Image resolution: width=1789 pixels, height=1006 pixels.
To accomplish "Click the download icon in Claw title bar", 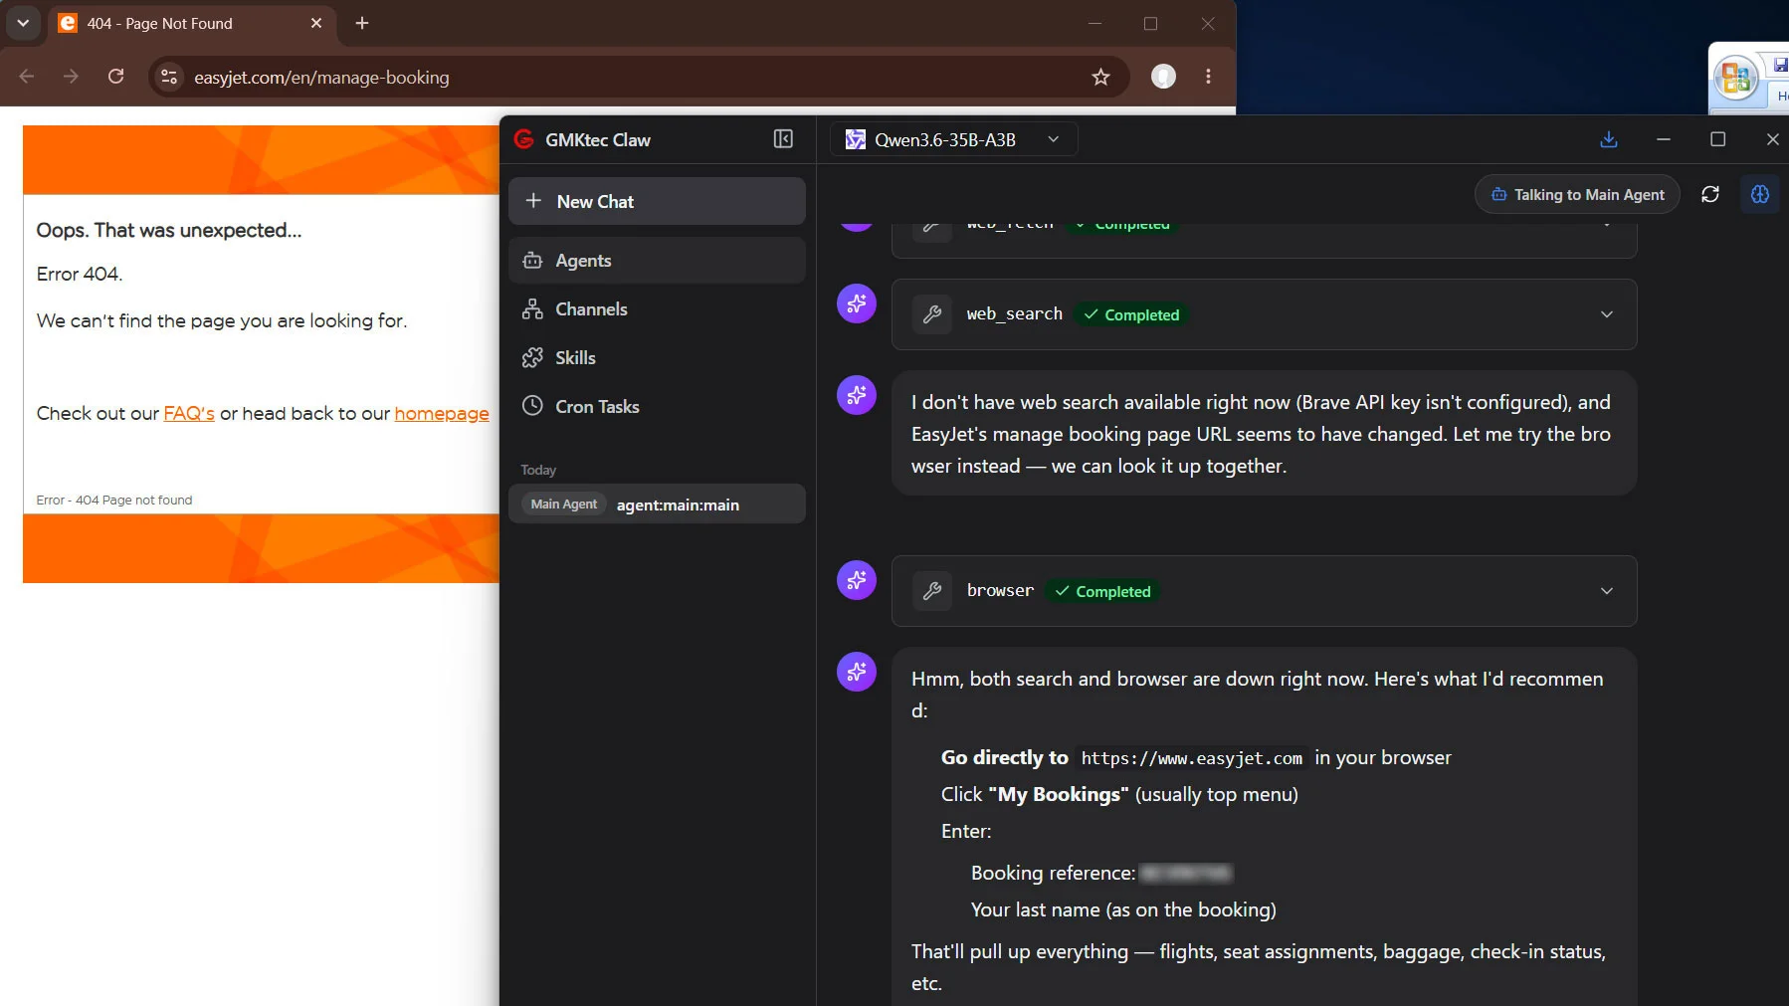I will tap(1609, 139).
